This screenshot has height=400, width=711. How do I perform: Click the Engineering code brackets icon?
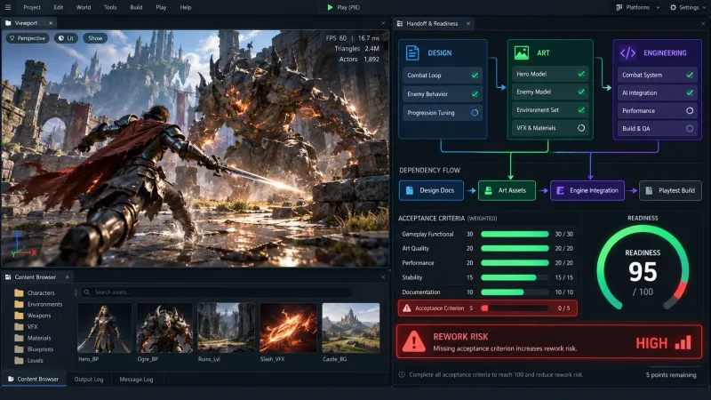tap(628, 53)
